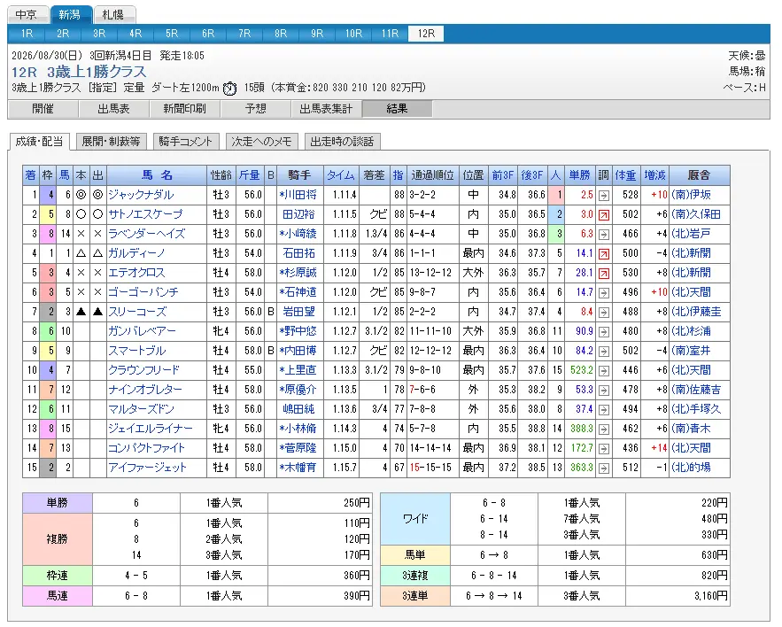This screenshot has height=627, width=782.
Task: Click the 馬連 payout value 390円
Action: 357,596
